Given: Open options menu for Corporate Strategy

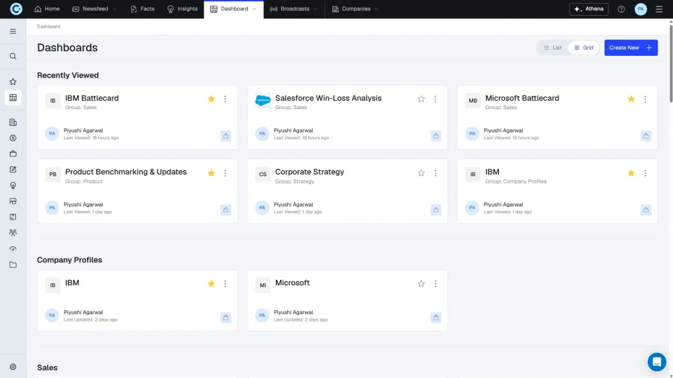Looking at the screenshot, I should 435,173.
